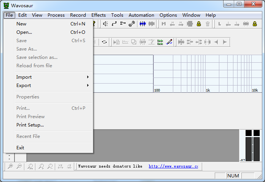Open the wavosaur.com website link

pos(173,166)
